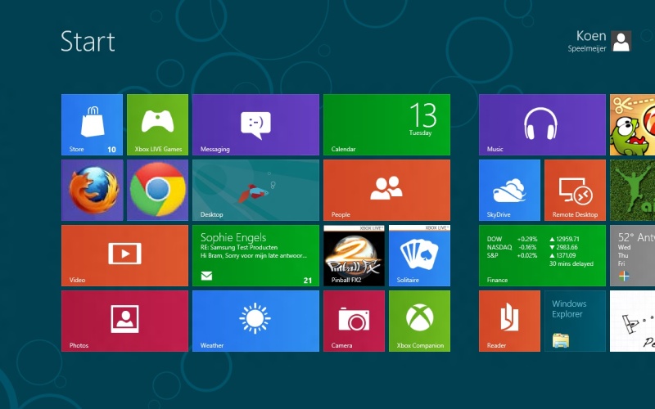Screen dimensions: 655x409
Task: Open the Windows Explorer tile
Action: tap(576, 321)
